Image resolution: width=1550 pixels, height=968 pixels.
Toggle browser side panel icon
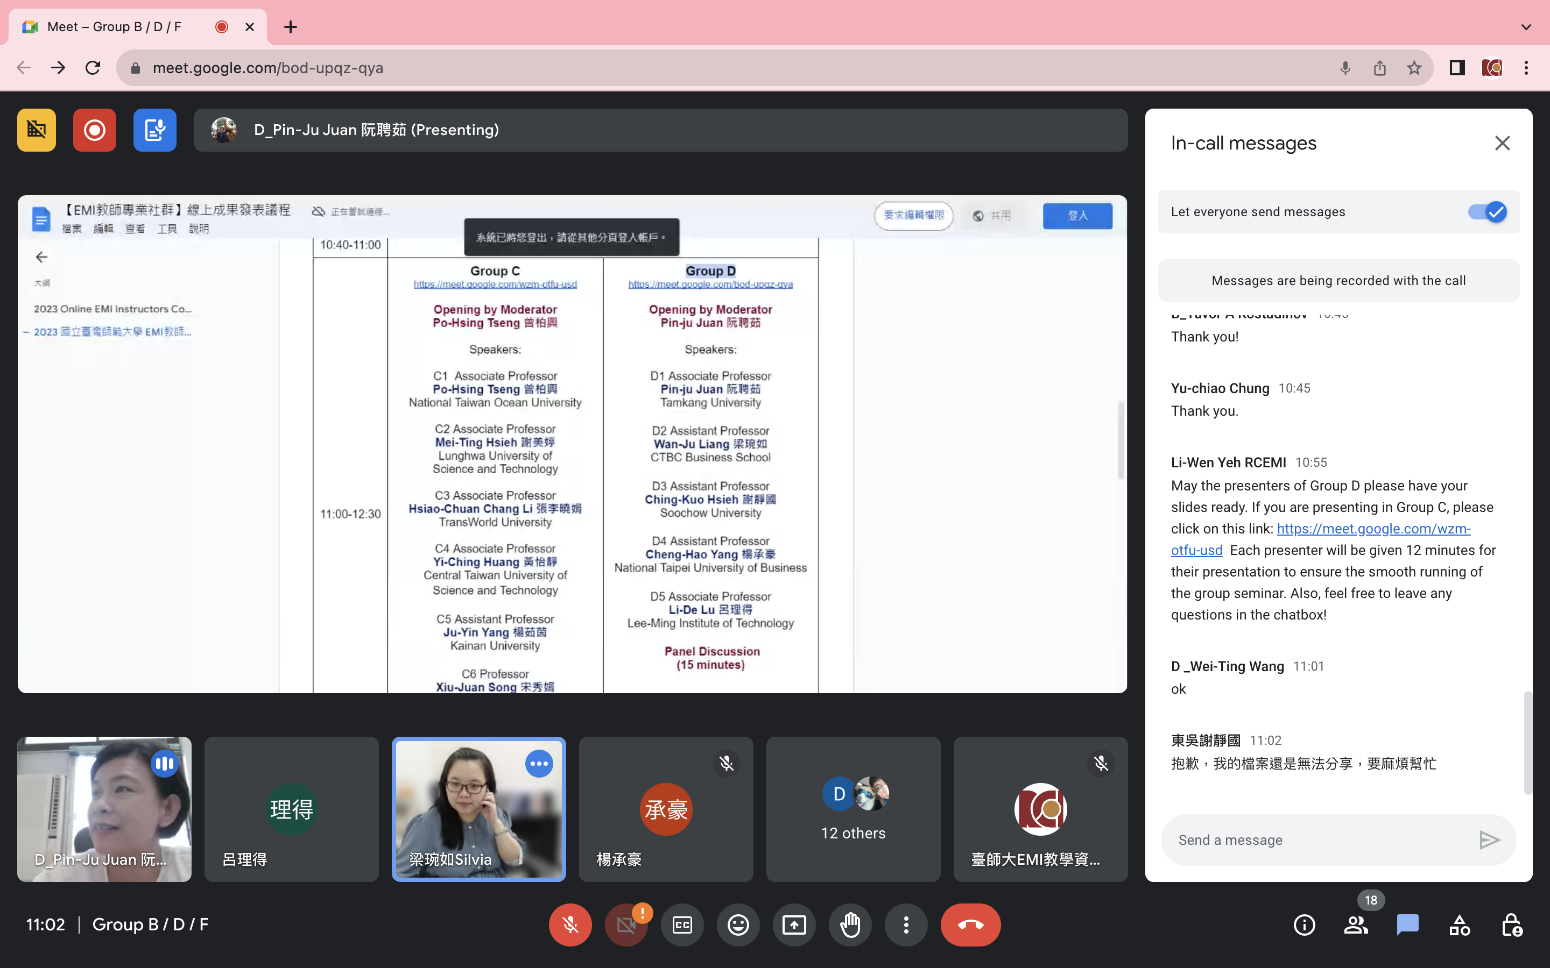click(1457, 68)
